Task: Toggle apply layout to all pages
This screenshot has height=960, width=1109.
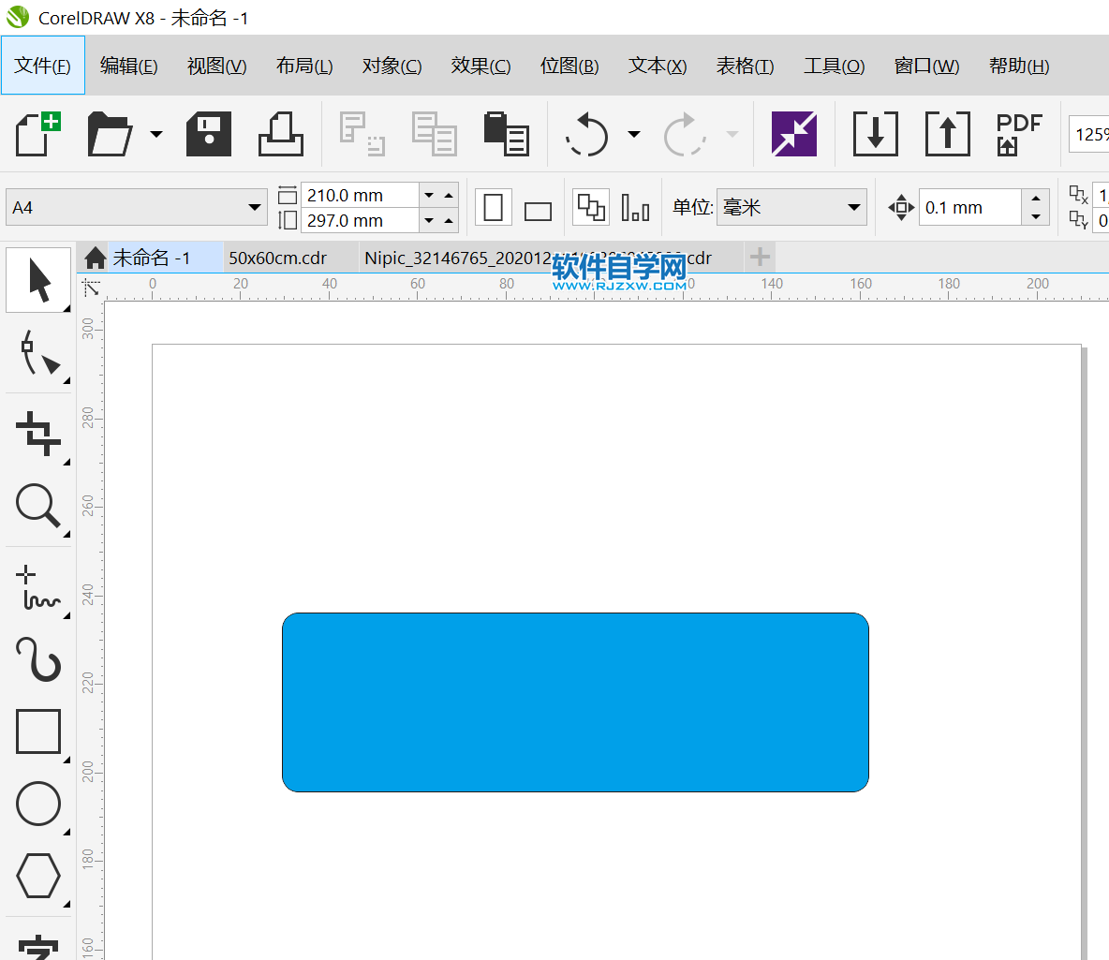Action: tap(591, 207)
